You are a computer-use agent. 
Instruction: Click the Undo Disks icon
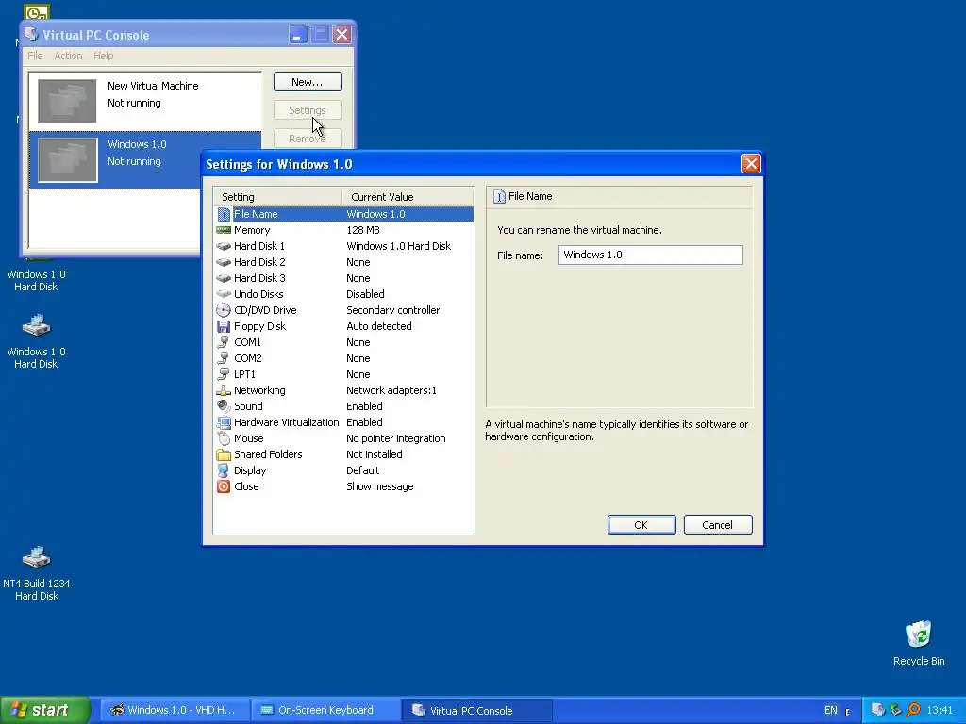click(x=224, y=294)
